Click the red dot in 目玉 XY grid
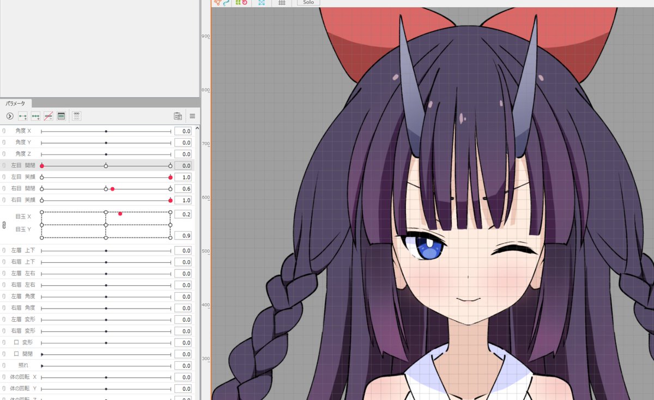The width and height of the screenshot is (654, 400). coord(120,213)
